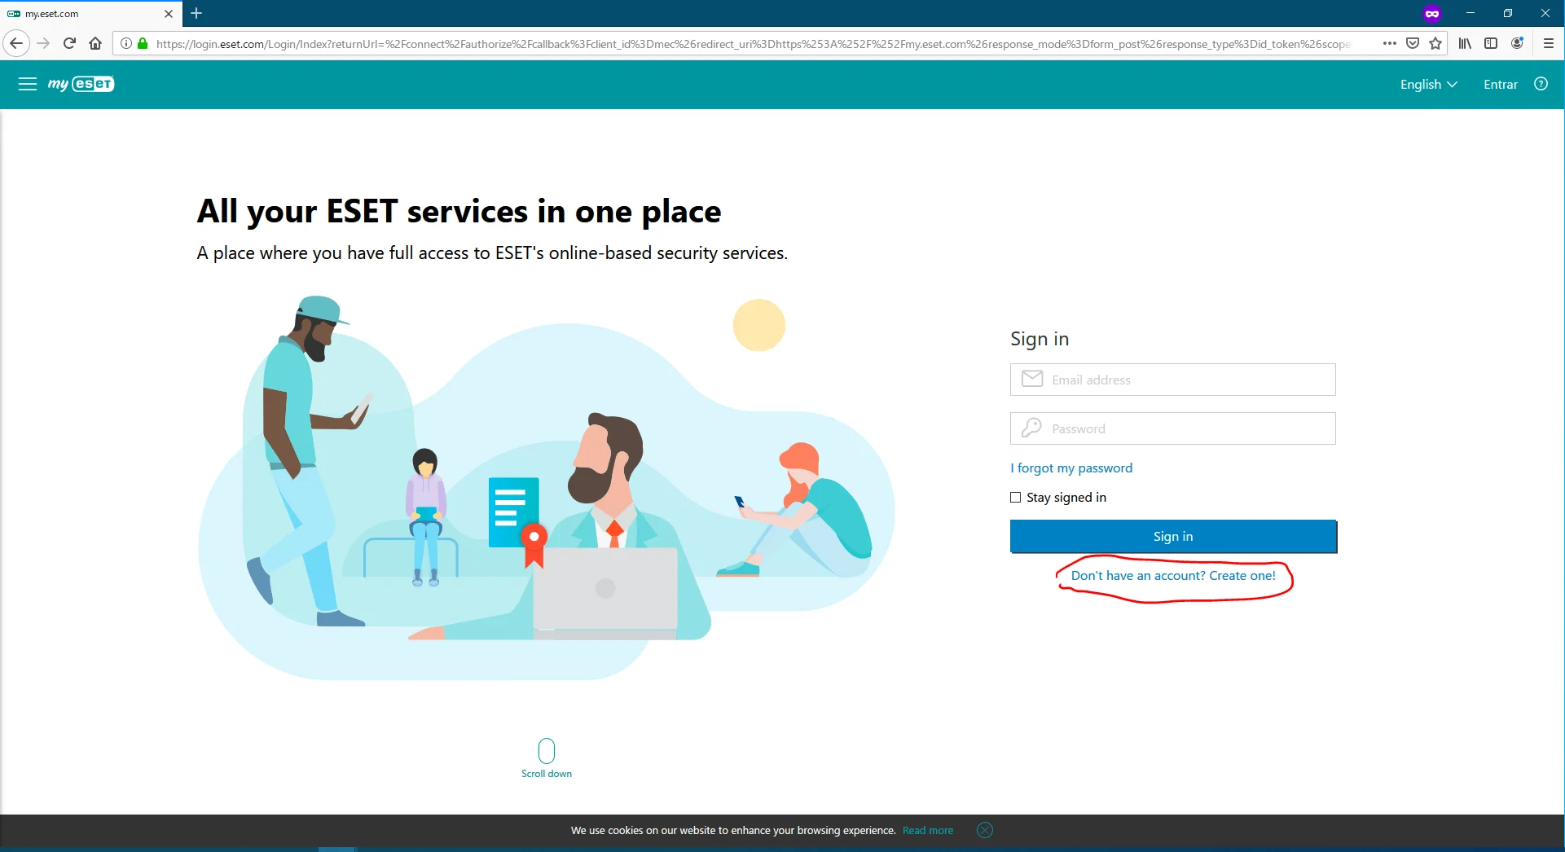Go to the browser home page
The width and height of the screenshot is (1565, 852).
tap(95, 43)
